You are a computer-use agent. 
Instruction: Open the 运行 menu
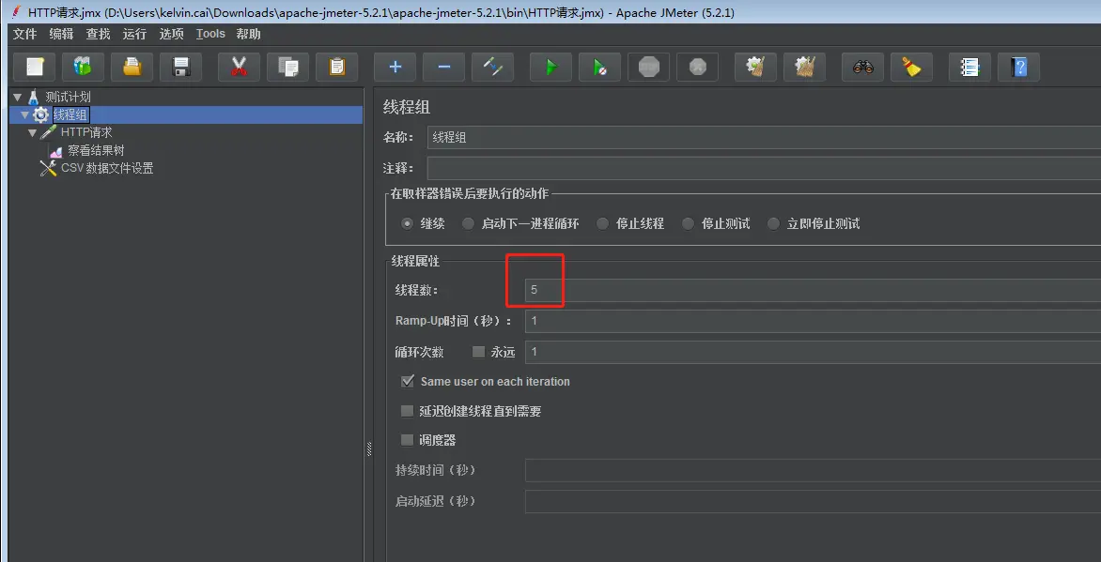click(135, 34)
